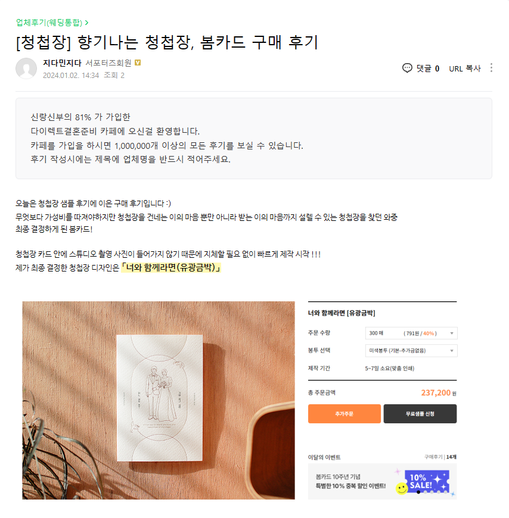Viewport: 509px width, 518px height.
Task: Click the chevron next to 업체후기(웨딩통합)
Action: 86,23
